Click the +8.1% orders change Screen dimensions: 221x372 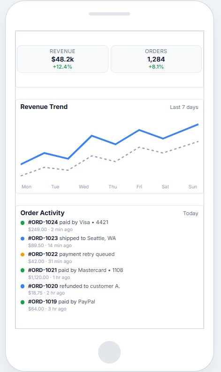[156, 67]
